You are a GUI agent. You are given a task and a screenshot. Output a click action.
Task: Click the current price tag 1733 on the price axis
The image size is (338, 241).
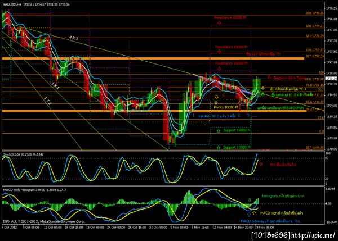pos(331,79)
